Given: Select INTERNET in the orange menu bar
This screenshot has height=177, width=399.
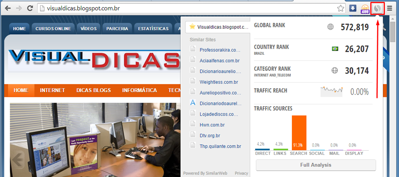Looking at the screenshot, I should point(53,90).
